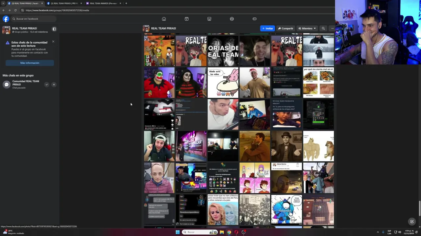
Task: Open the bowler hat man shrugging photo
Action: pyautogui.click(x=286, y=146)
